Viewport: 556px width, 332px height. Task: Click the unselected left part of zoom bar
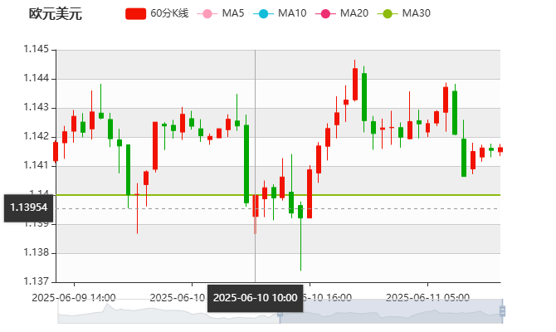point(168,311)
